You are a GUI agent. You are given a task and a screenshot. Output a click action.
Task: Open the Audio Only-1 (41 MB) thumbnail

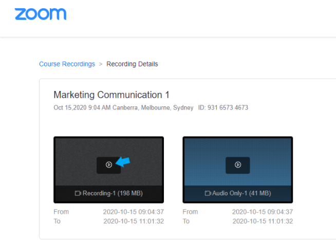[238, 170]
